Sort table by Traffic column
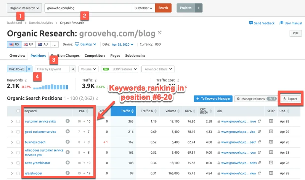Image resolution: width=305 pixels, height=180 pixels. coord(123,111)
